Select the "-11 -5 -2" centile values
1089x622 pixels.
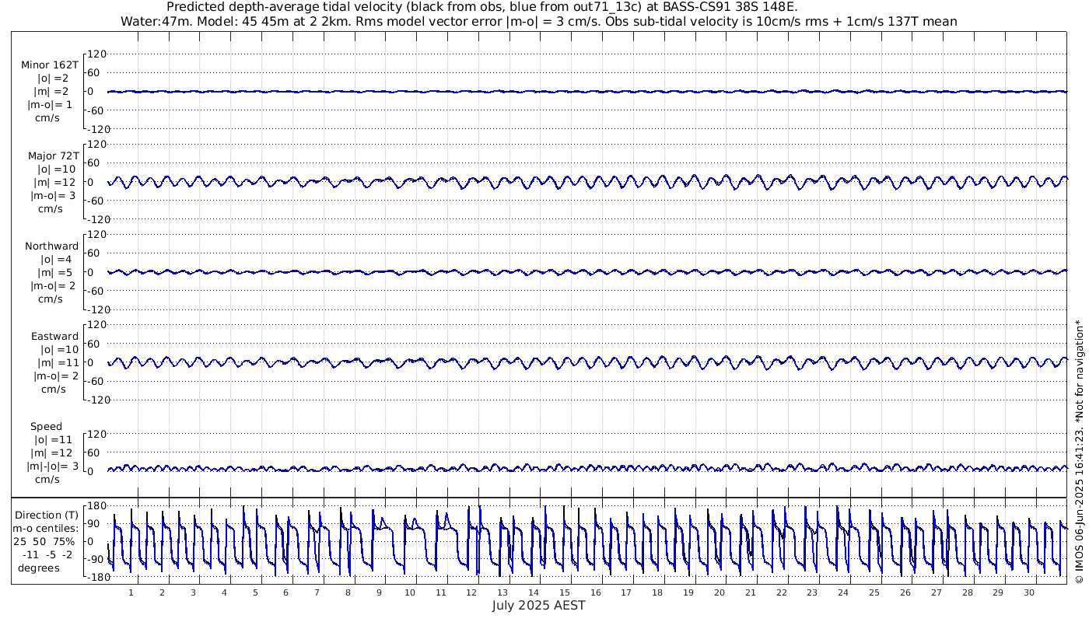(x=48, y=554)
